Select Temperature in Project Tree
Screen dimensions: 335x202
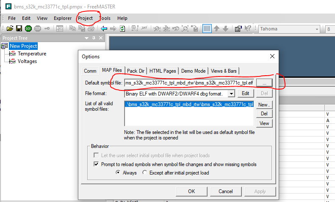(x=32, y=54)
